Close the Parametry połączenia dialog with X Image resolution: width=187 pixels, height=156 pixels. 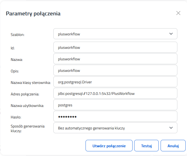[178, 13]
